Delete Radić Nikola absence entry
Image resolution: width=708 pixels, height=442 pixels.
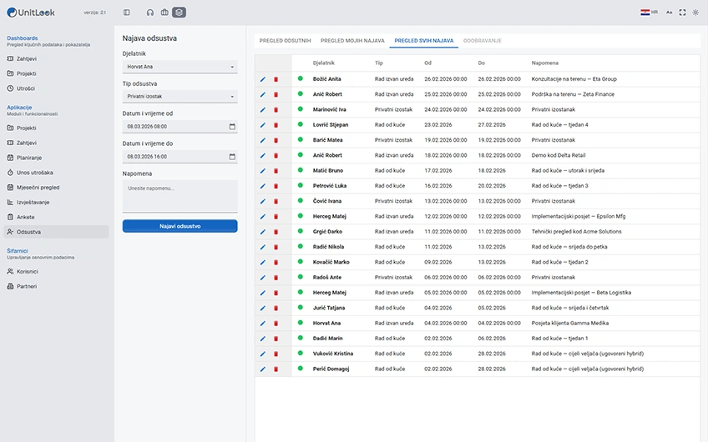tap(276, 247)
